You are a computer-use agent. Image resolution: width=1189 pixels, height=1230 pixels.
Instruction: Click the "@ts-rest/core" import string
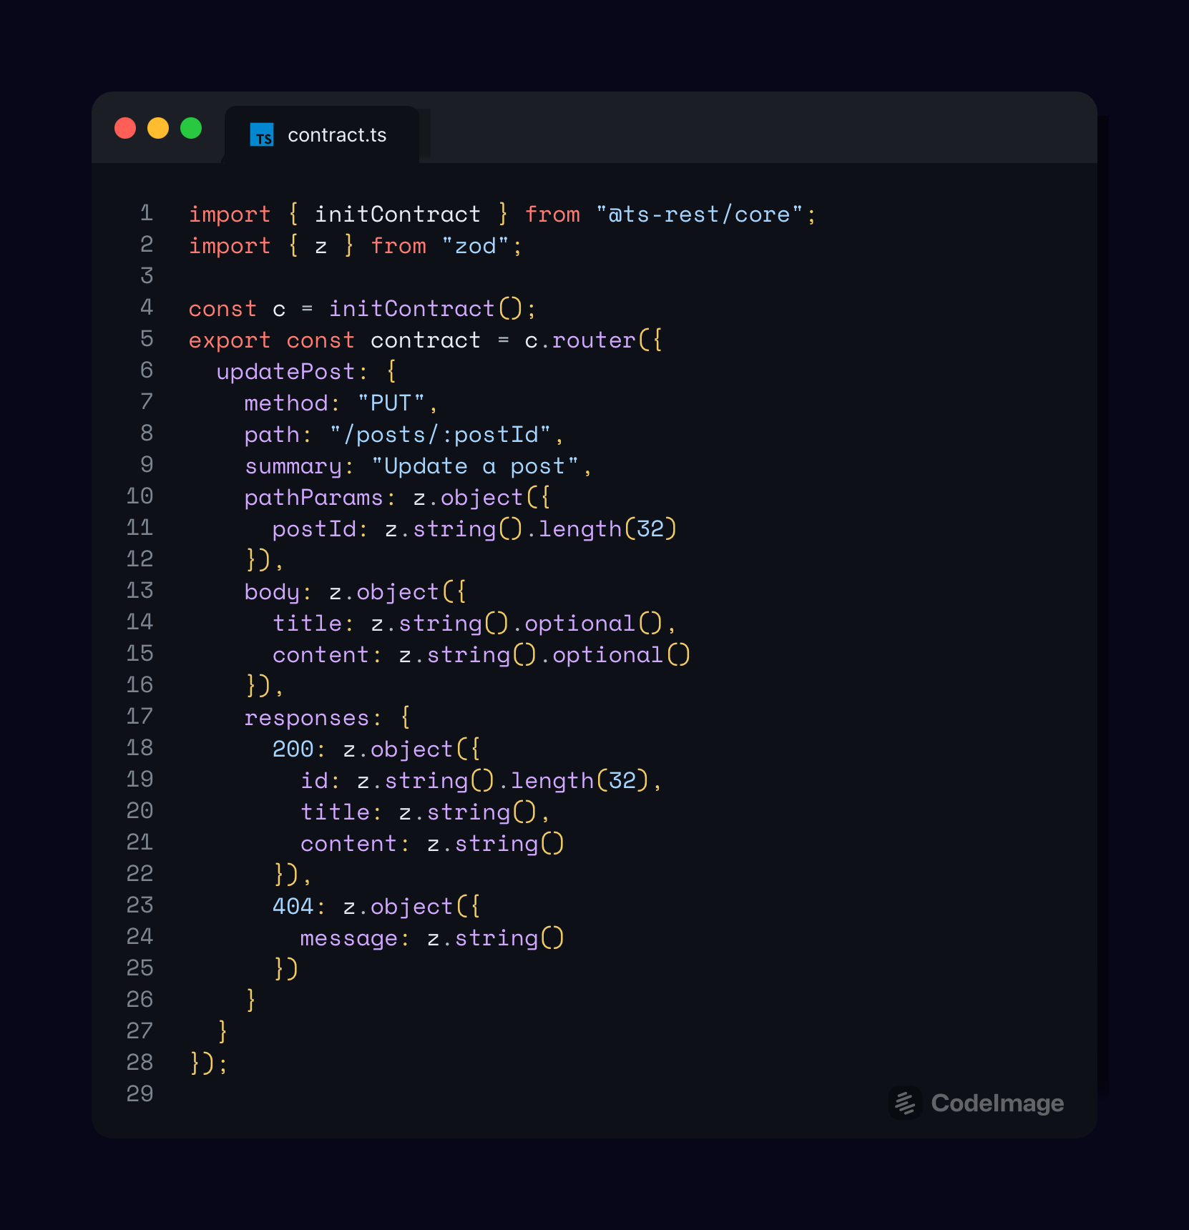pos(700,215)
